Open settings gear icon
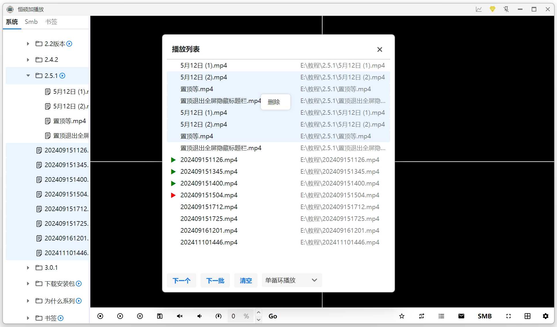557x327 pixels. (x=545, y=316)
